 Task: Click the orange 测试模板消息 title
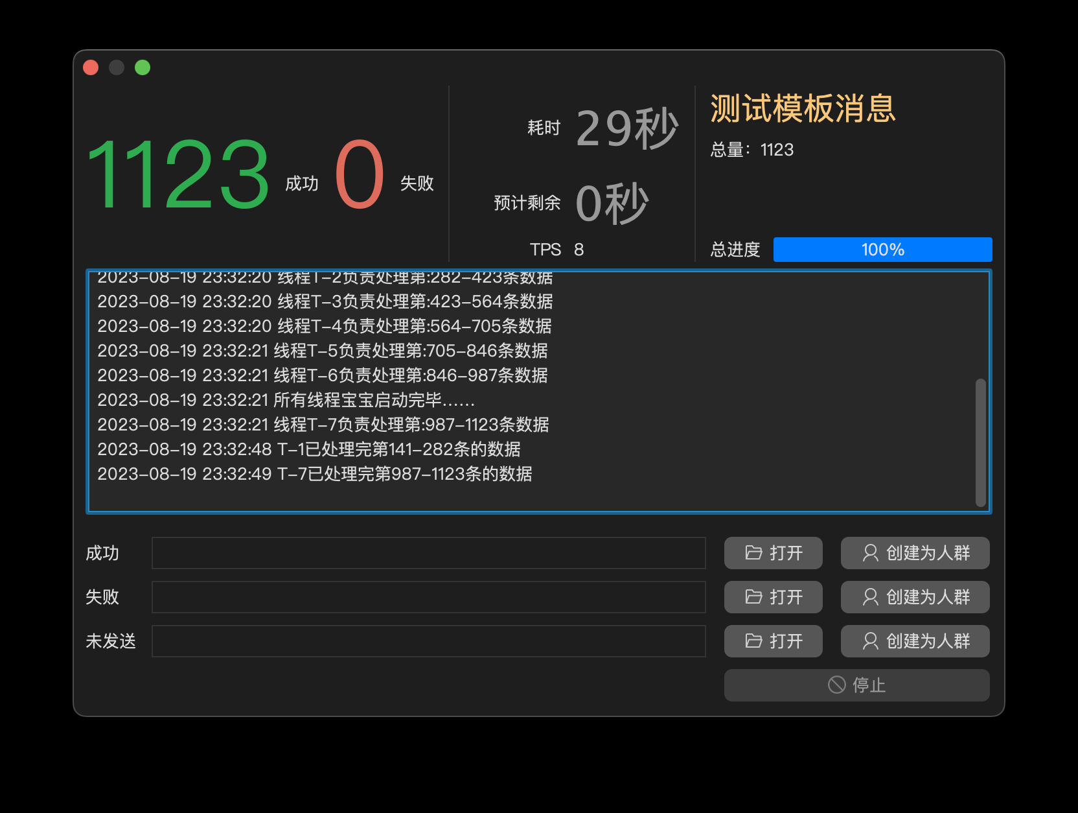tap(803, 108)
